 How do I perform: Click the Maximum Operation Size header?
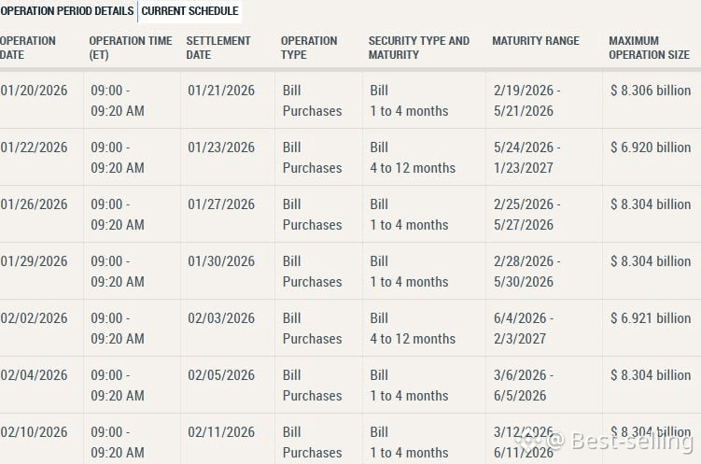649,48
